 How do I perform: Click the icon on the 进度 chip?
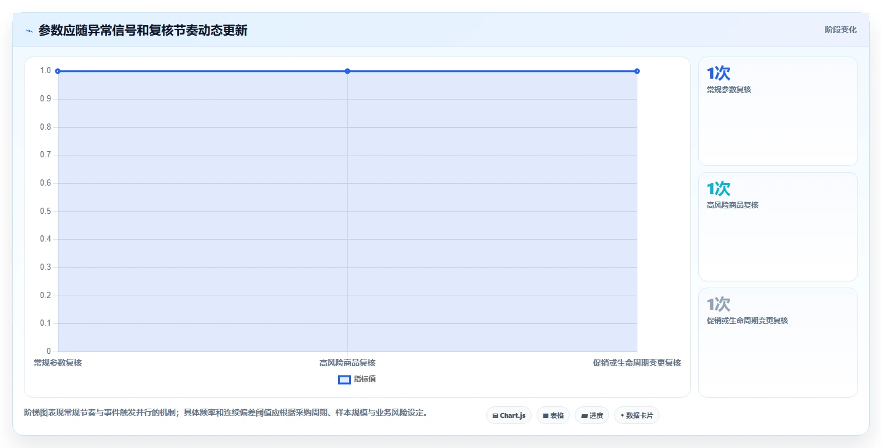[584, 416]
